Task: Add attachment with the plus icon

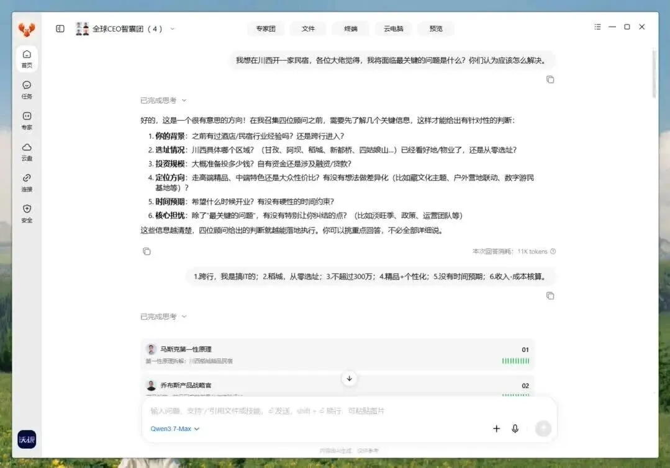Action: point(496,428)
